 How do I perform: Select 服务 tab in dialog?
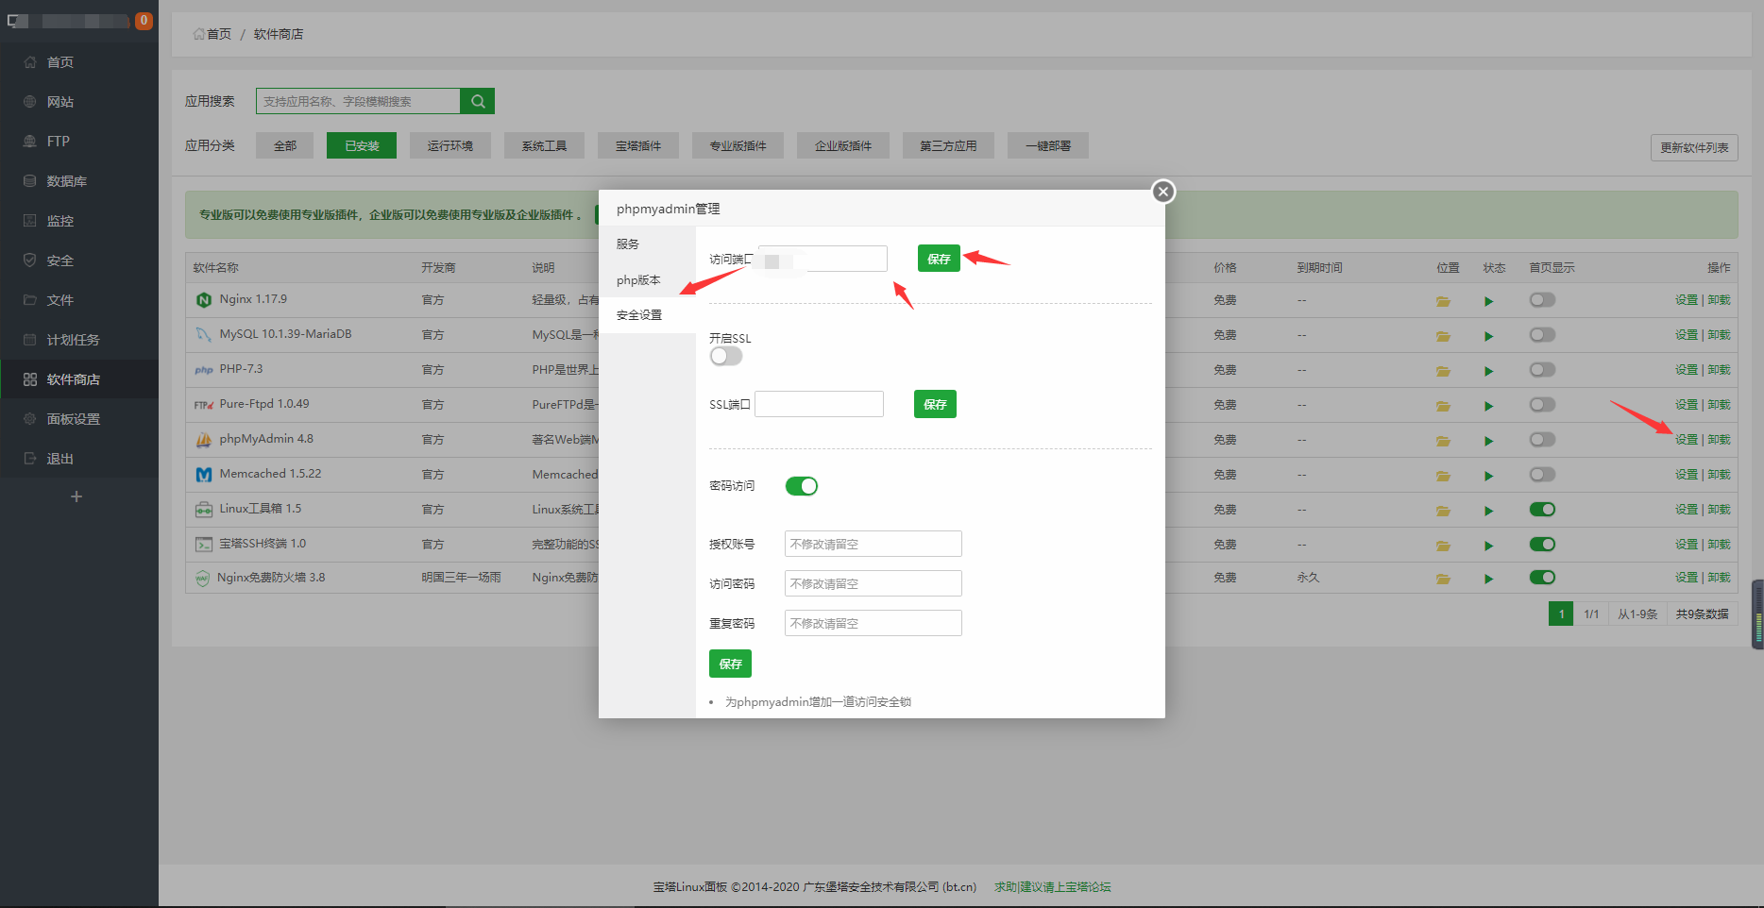coord(647,244)
